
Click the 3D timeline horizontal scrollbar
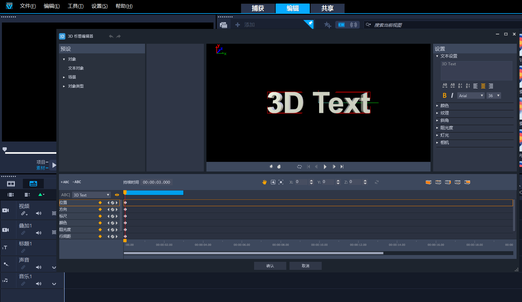click(x=253, y=253)
